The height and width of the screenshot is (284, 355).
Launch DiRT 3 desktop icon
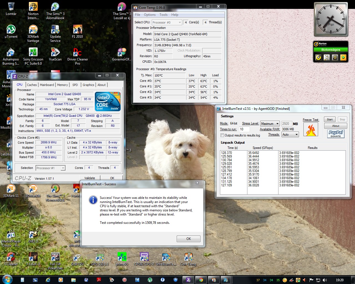(33, 236)
